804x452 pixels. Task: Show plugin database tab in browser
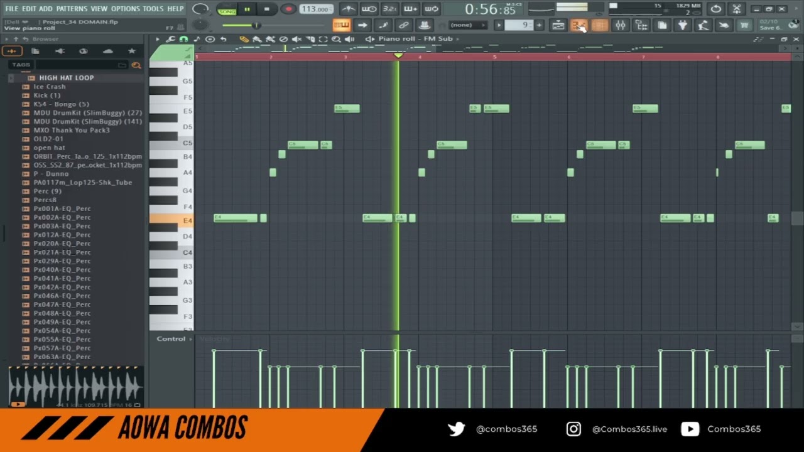click(60, 51)
